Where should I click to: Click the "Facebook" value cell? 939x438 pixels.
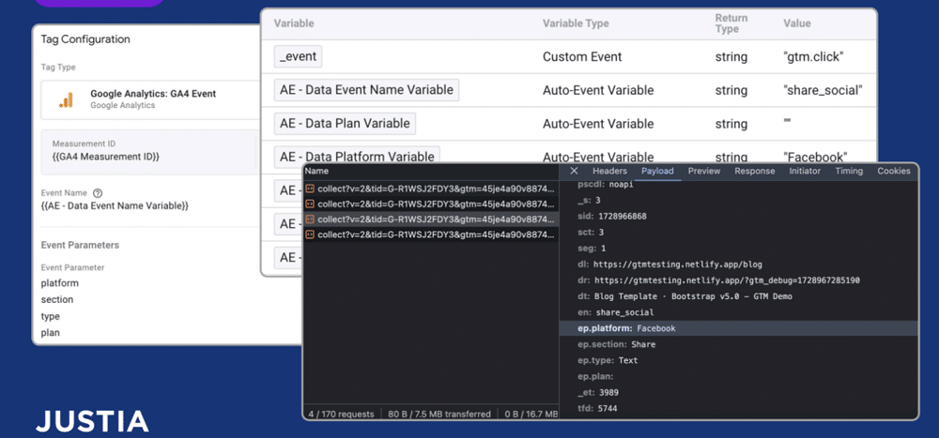click(815, 157)
